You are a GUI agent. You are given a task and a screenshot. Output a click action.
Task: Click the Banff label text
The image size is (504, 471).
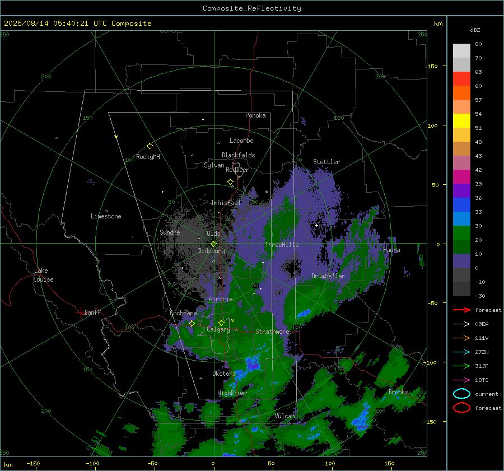click(x=92, y=312)
